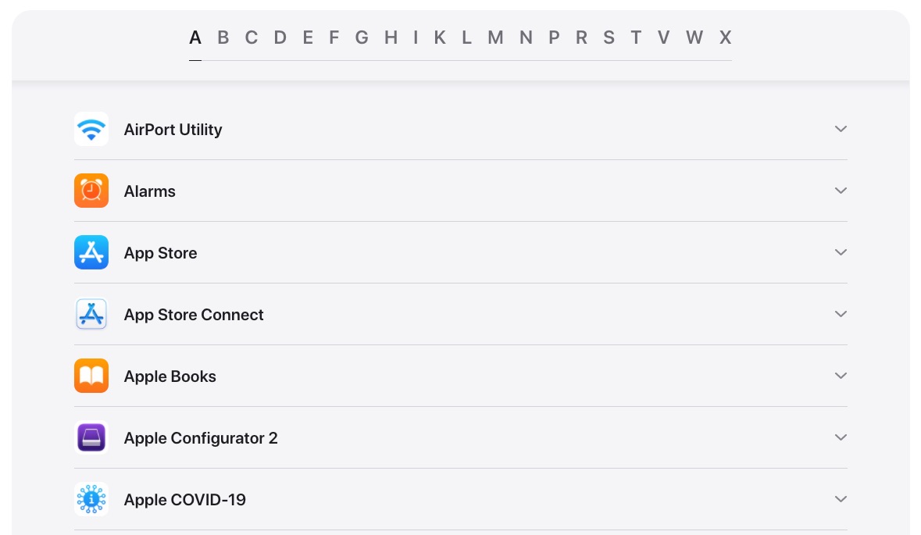Expand the Alarms row chevron
Viewport: 921px width, 535px height.
pos(841,191)
